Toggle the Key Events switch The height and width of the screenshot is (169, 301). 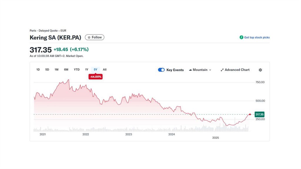coord(161,70)
